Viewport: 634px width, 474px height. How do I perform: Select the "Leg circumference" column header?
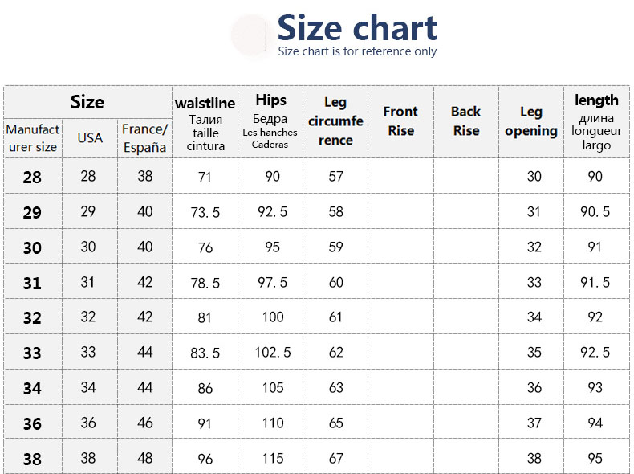pyautogui.click(x=335, y=122)
